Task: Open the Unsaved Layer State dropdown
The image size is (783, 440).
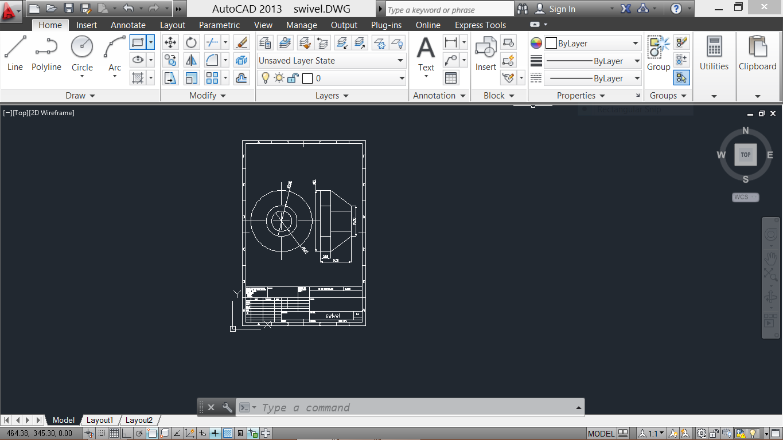Action: point(332,61)
